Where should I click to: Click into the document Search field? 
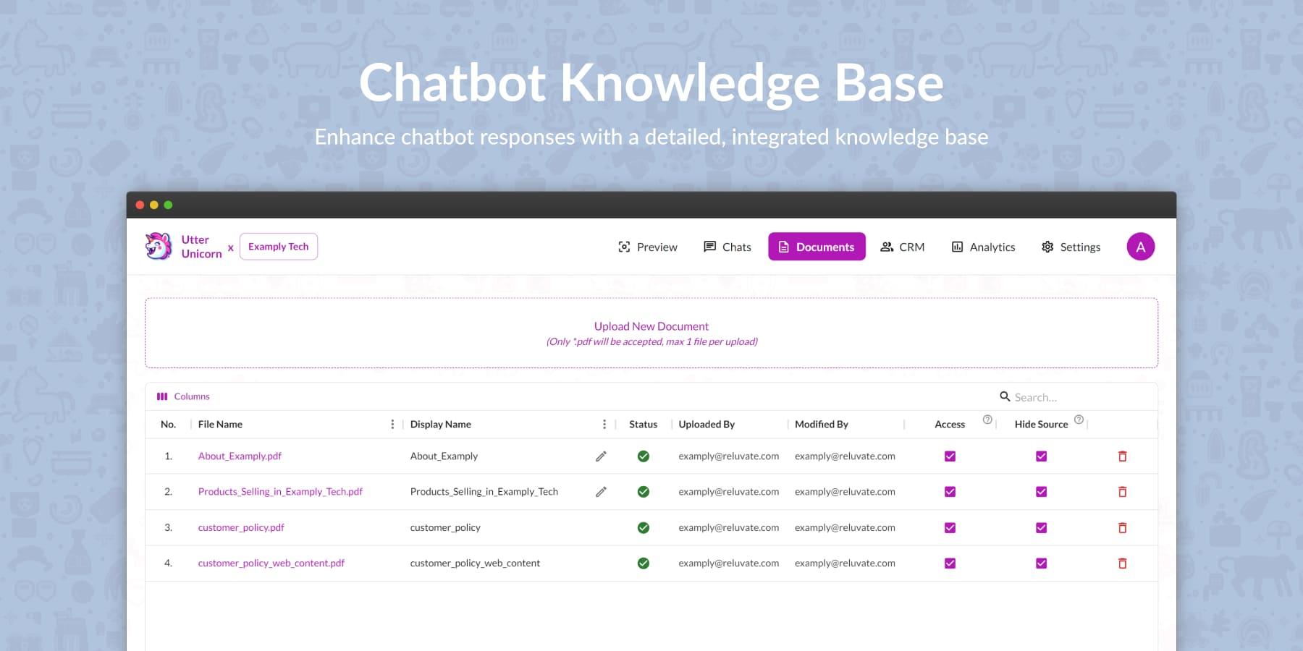1071,397
